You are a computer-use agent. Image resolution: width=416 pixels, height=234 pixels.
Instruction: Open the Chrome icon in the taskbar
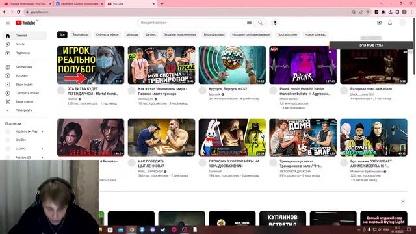[131, 229]
